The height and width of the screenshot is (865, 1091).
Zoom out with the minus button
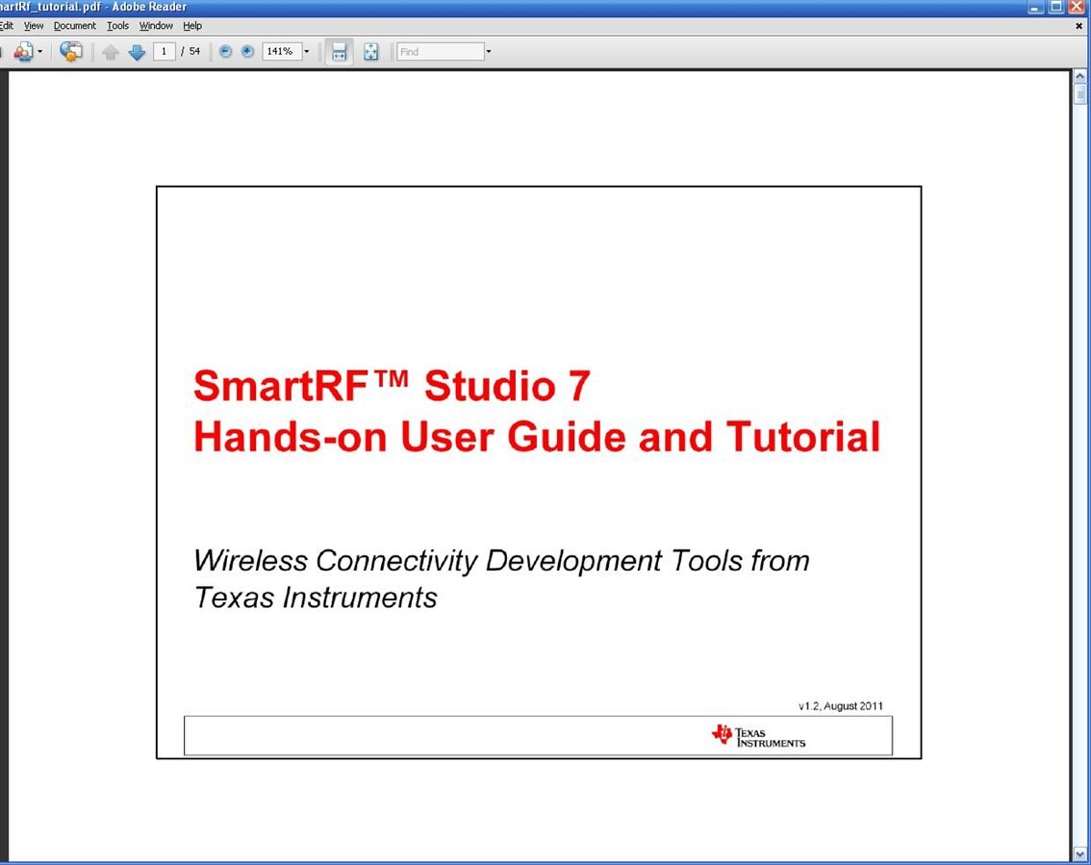[x=225, y=52]
